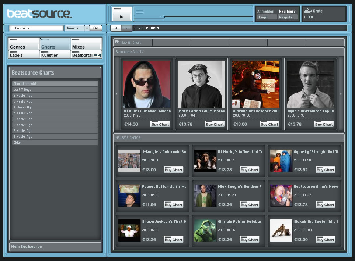
Task: Open the Genres tab
Action: pos(24,44)
